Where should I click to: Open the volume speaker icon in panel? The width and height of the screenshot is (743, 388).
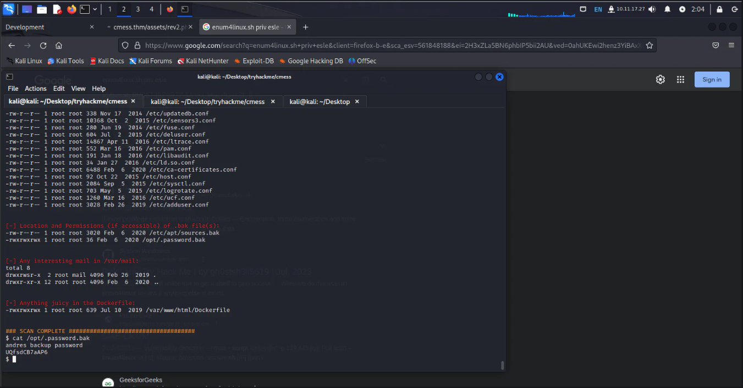pos(652,9)
